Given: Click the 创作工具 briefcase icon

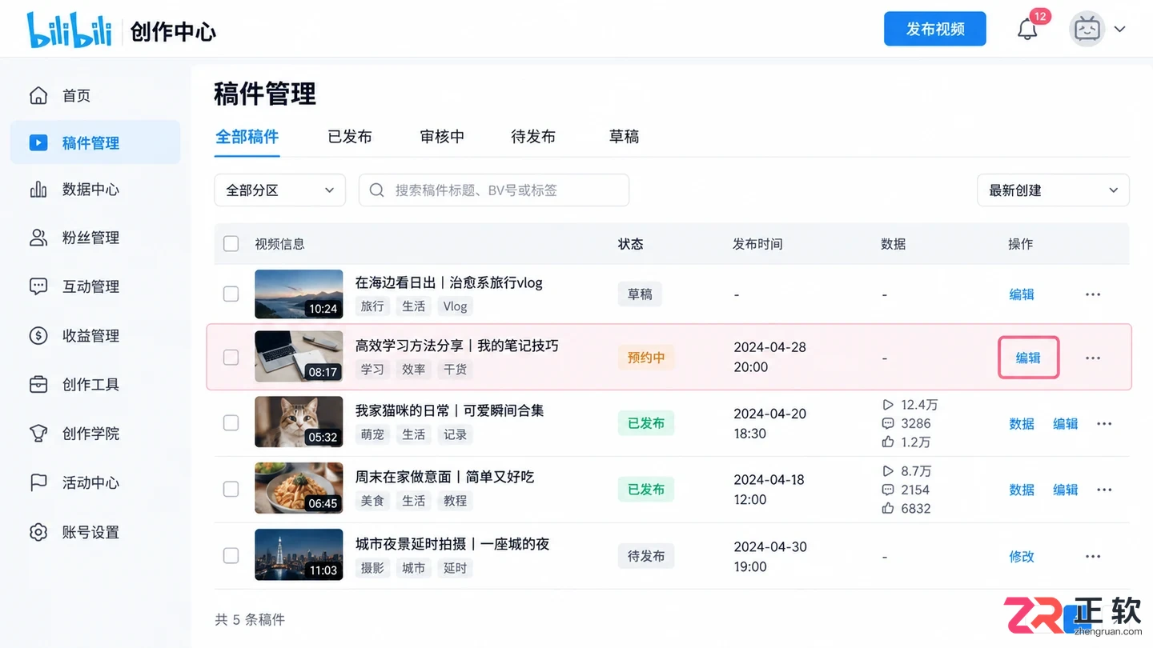Looking at the screenshot, I should pyautogui.click(x=38, y=385).
